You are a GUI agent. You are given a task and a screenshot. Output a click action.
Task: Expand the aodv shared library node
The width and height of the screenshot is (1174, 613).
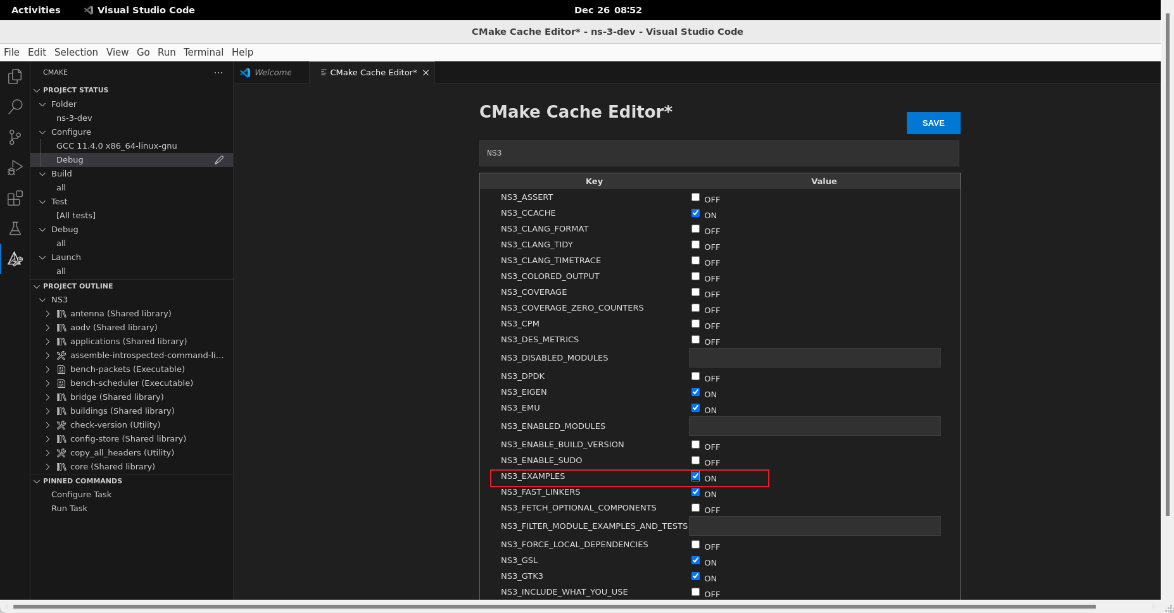tap(47, 328)
